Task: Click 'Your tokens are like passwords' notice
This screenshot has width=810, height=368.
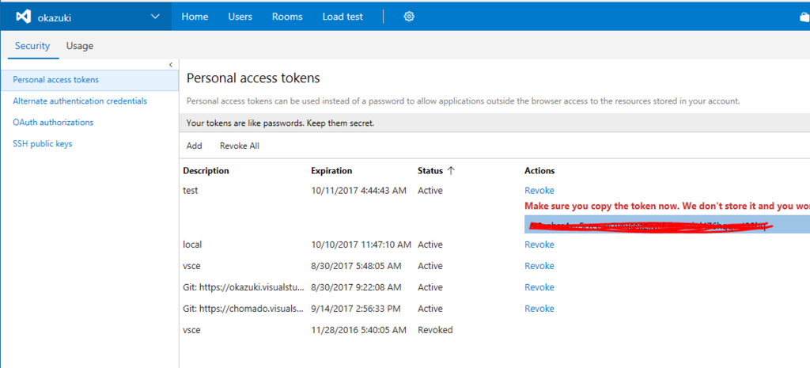Action: [x=280, y=123]
